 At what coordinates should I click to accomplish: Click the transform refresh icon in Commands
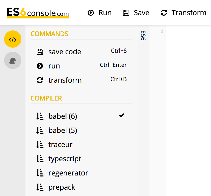(40, 80)
